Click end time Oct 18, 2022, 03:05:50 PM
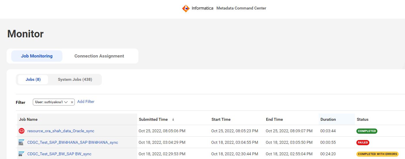 click(289, 142)
